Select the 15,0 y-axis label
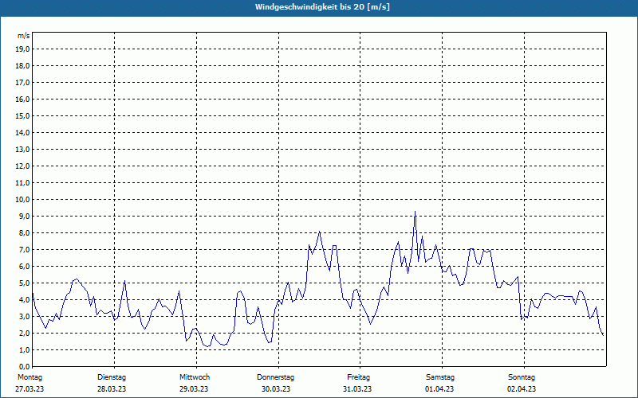The image size is (638, 398). tap(22, 115)
